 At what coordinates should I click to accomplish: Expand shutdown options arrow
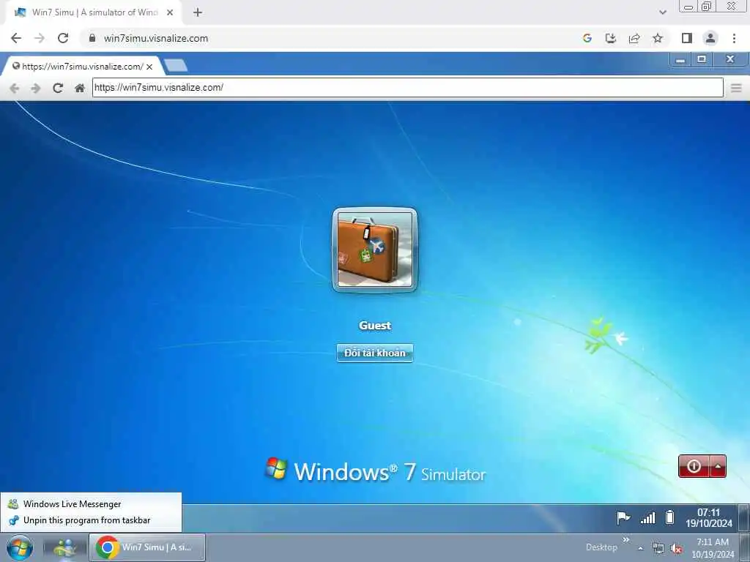718,466
